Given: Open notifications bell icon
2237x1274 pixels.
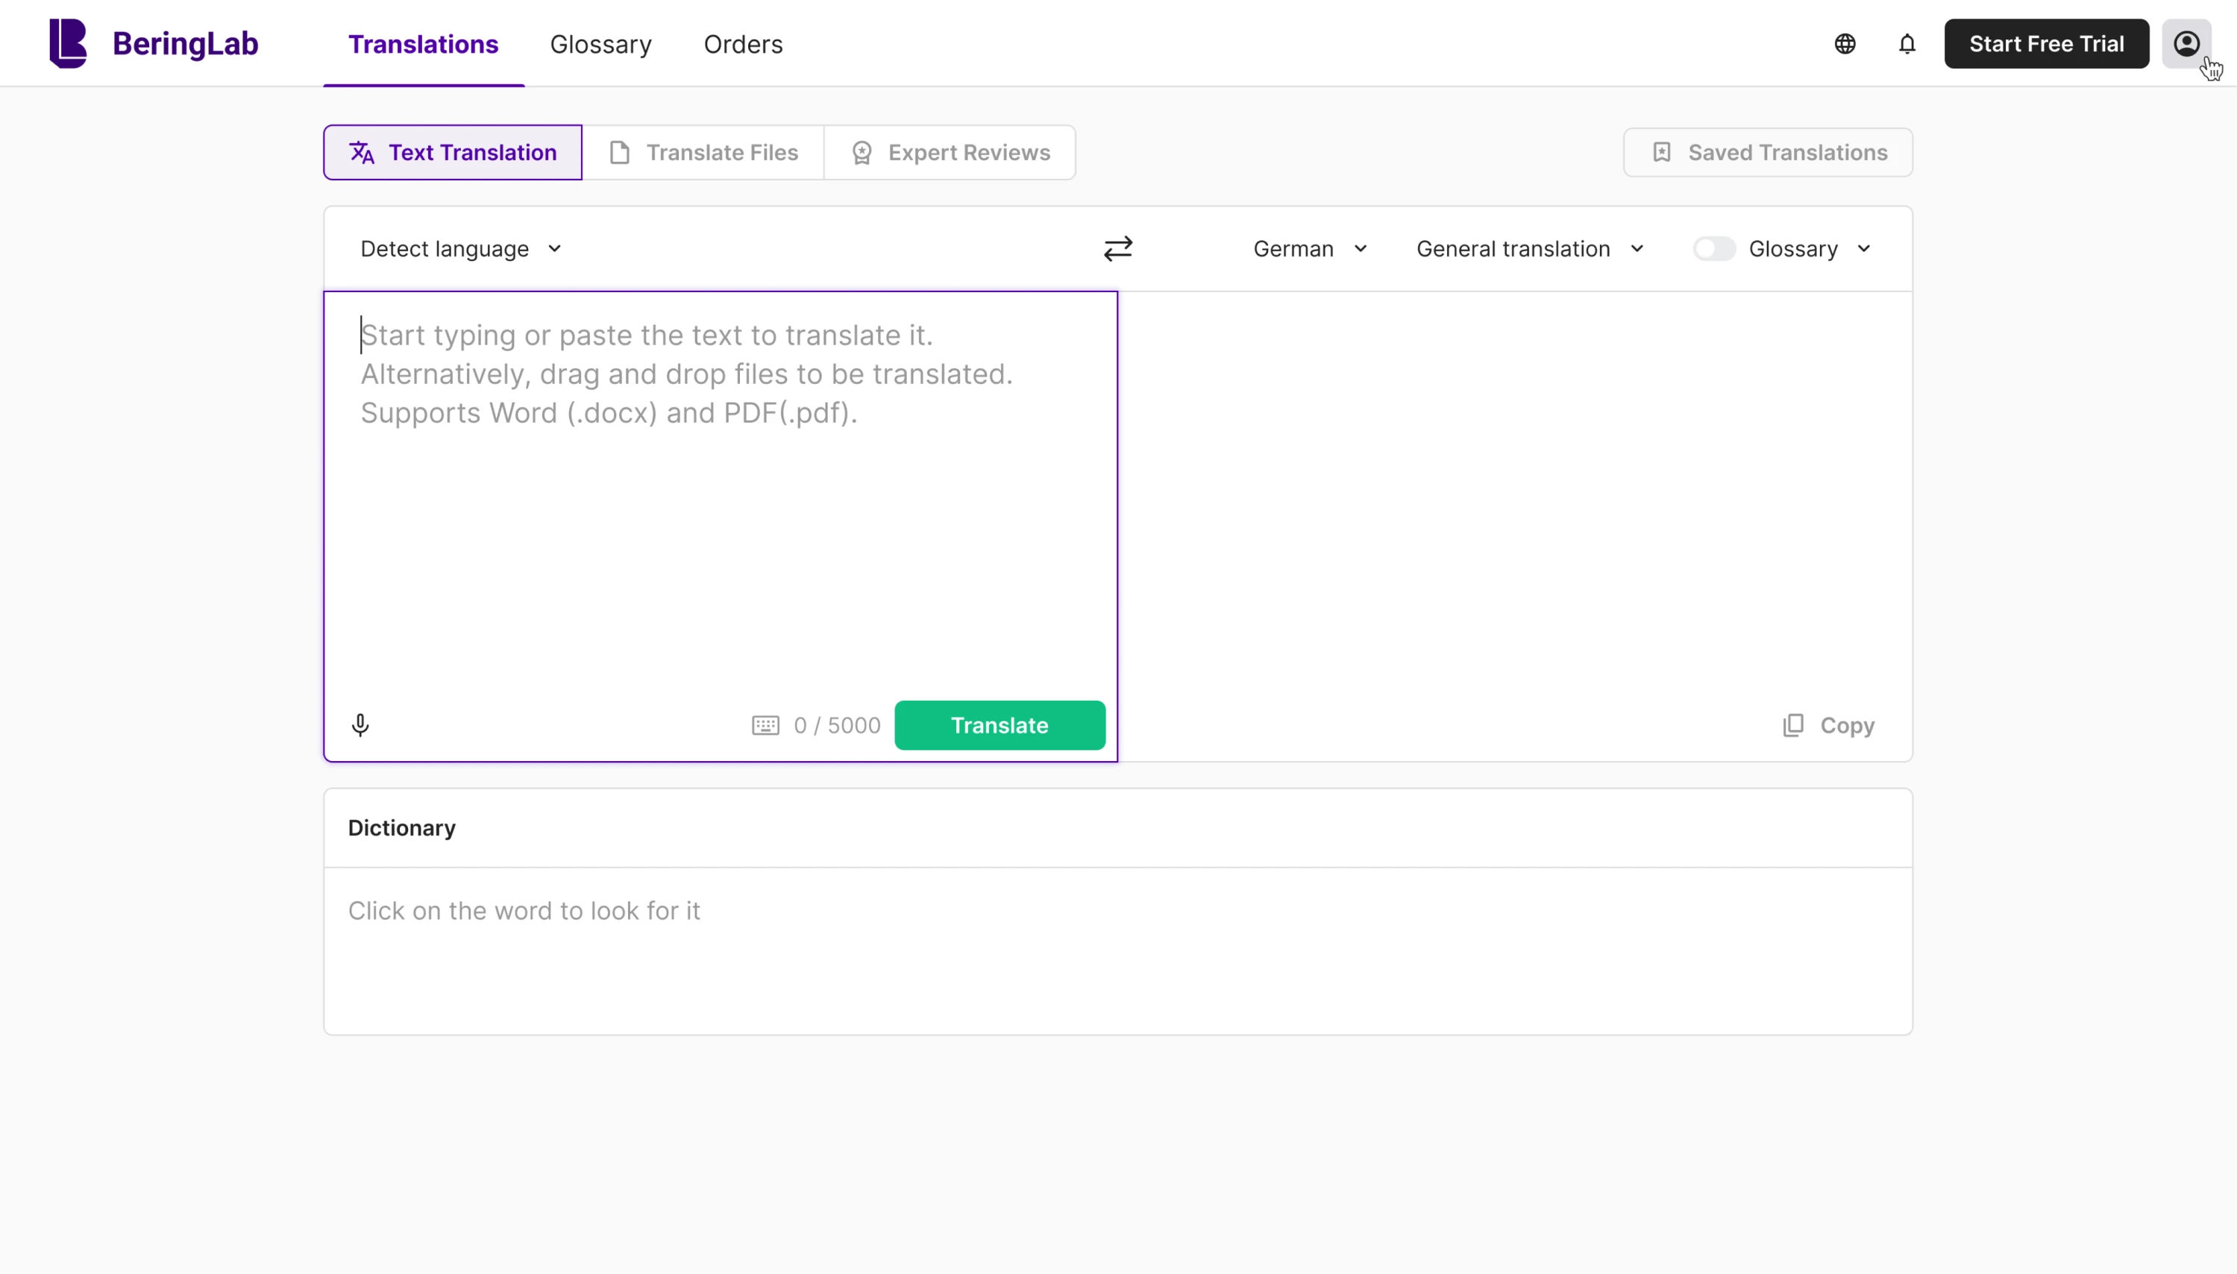Looking at the screenshot, I should 1907,44.
